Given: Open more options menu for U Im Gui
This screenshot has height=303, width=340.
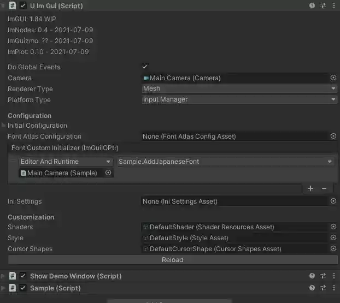Looking at the screenshot, I should click(x=333, y=5).
